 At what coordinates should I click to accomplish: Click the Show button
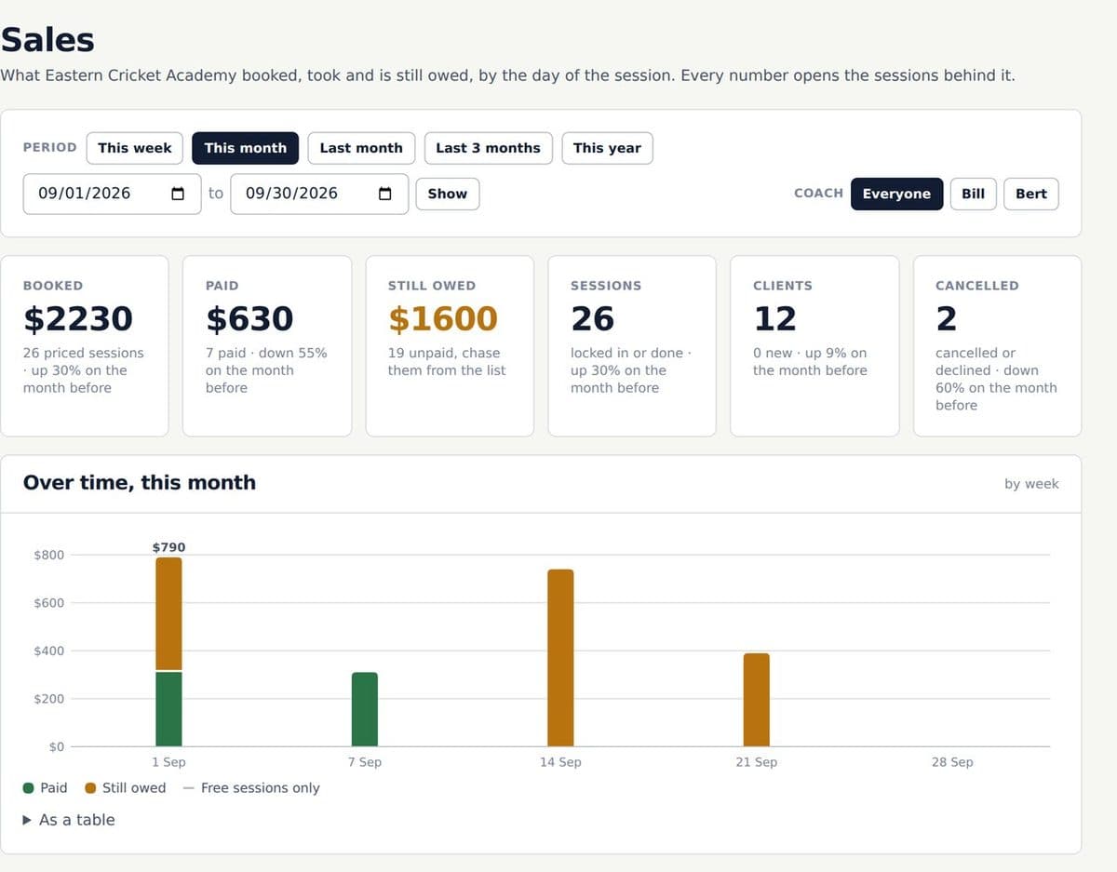point(448,194)
